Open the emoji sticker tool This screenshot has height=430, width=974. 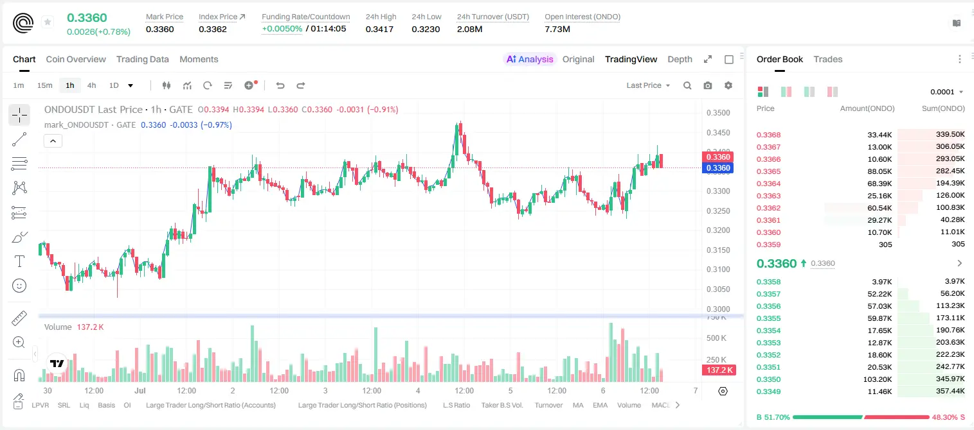pos(19,286)
